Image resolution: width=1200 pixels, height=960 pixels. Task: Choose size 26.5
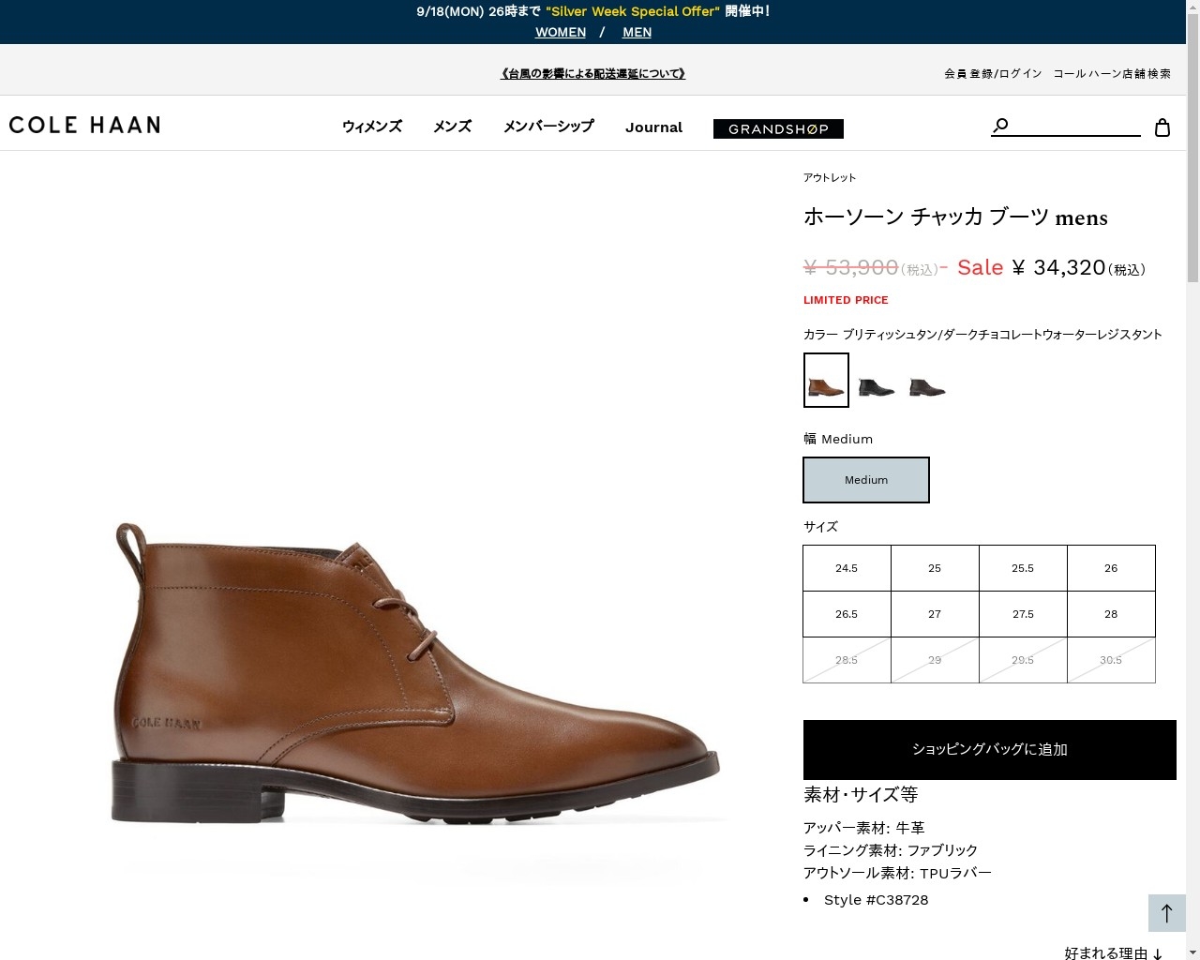847,614
